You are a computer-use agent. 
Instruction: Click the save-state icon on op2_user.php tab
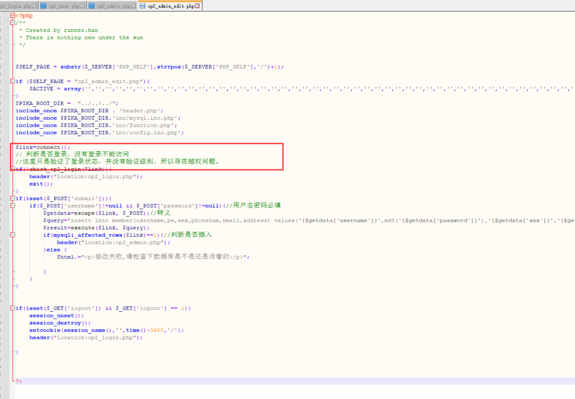[x=43, y=6]
